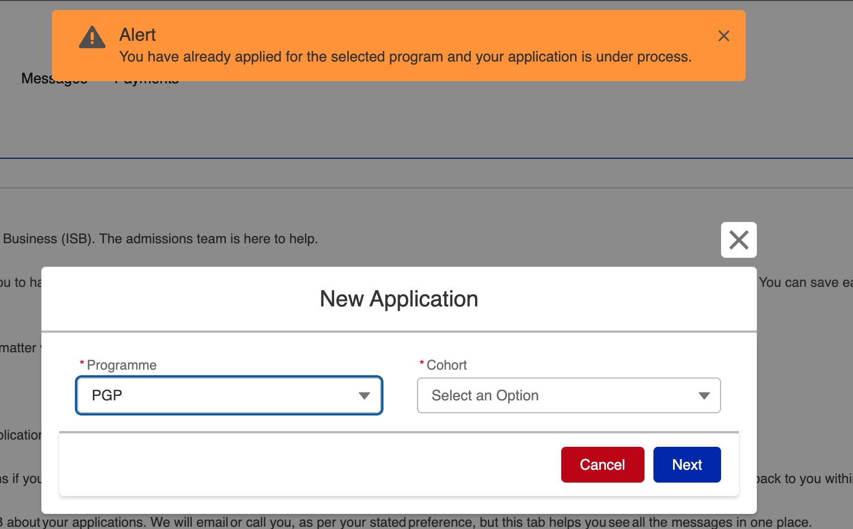Click the 'admissions team is here to help' text
The height and width of the screenshot is (529, 853).
208,239
